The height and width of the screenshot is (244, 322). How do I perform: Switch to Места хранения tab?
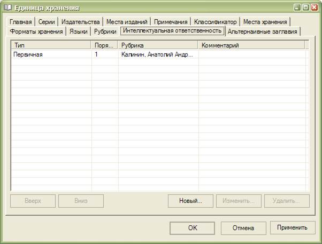click(x=265, y=22)
